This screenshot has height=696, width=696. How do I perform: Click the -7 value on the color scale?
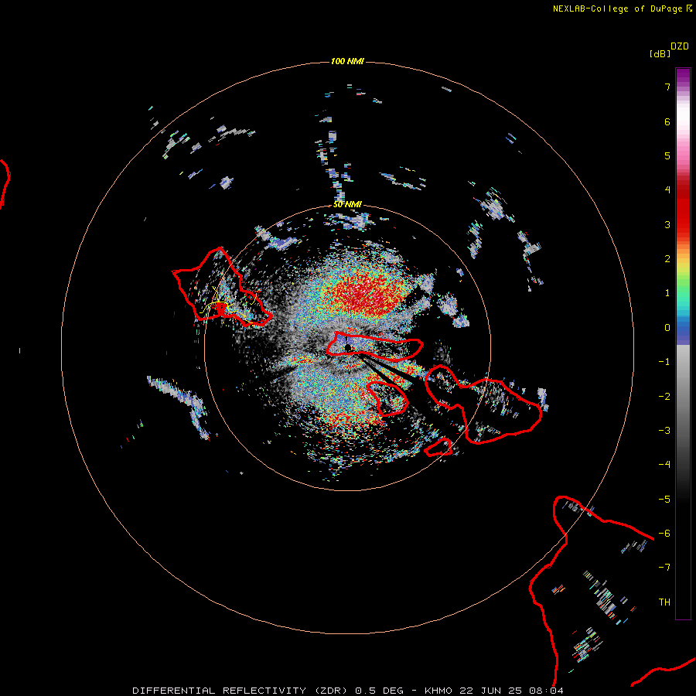[x=664, y=568]
